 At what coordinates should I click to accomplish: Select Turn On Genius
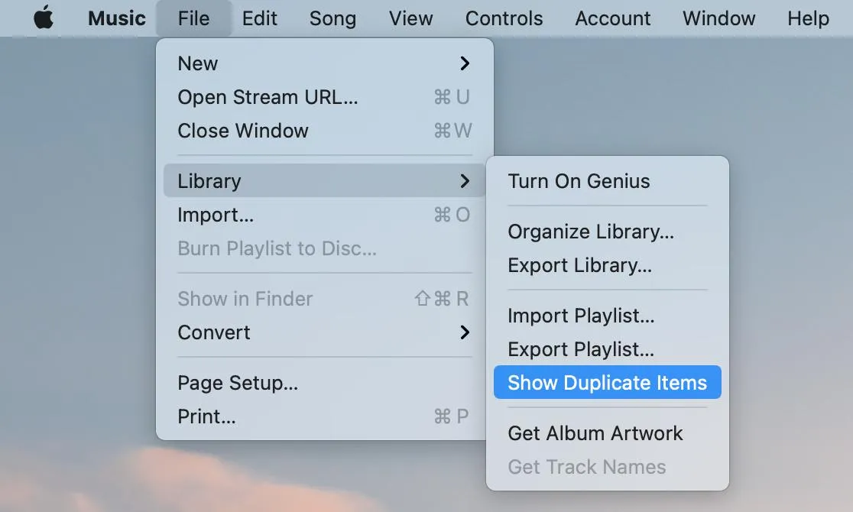click(607, 181)
